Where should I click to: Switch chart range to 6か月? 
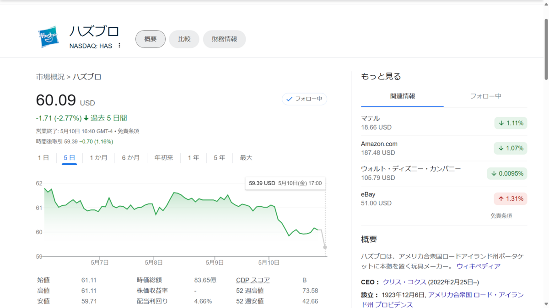(131, 158)
